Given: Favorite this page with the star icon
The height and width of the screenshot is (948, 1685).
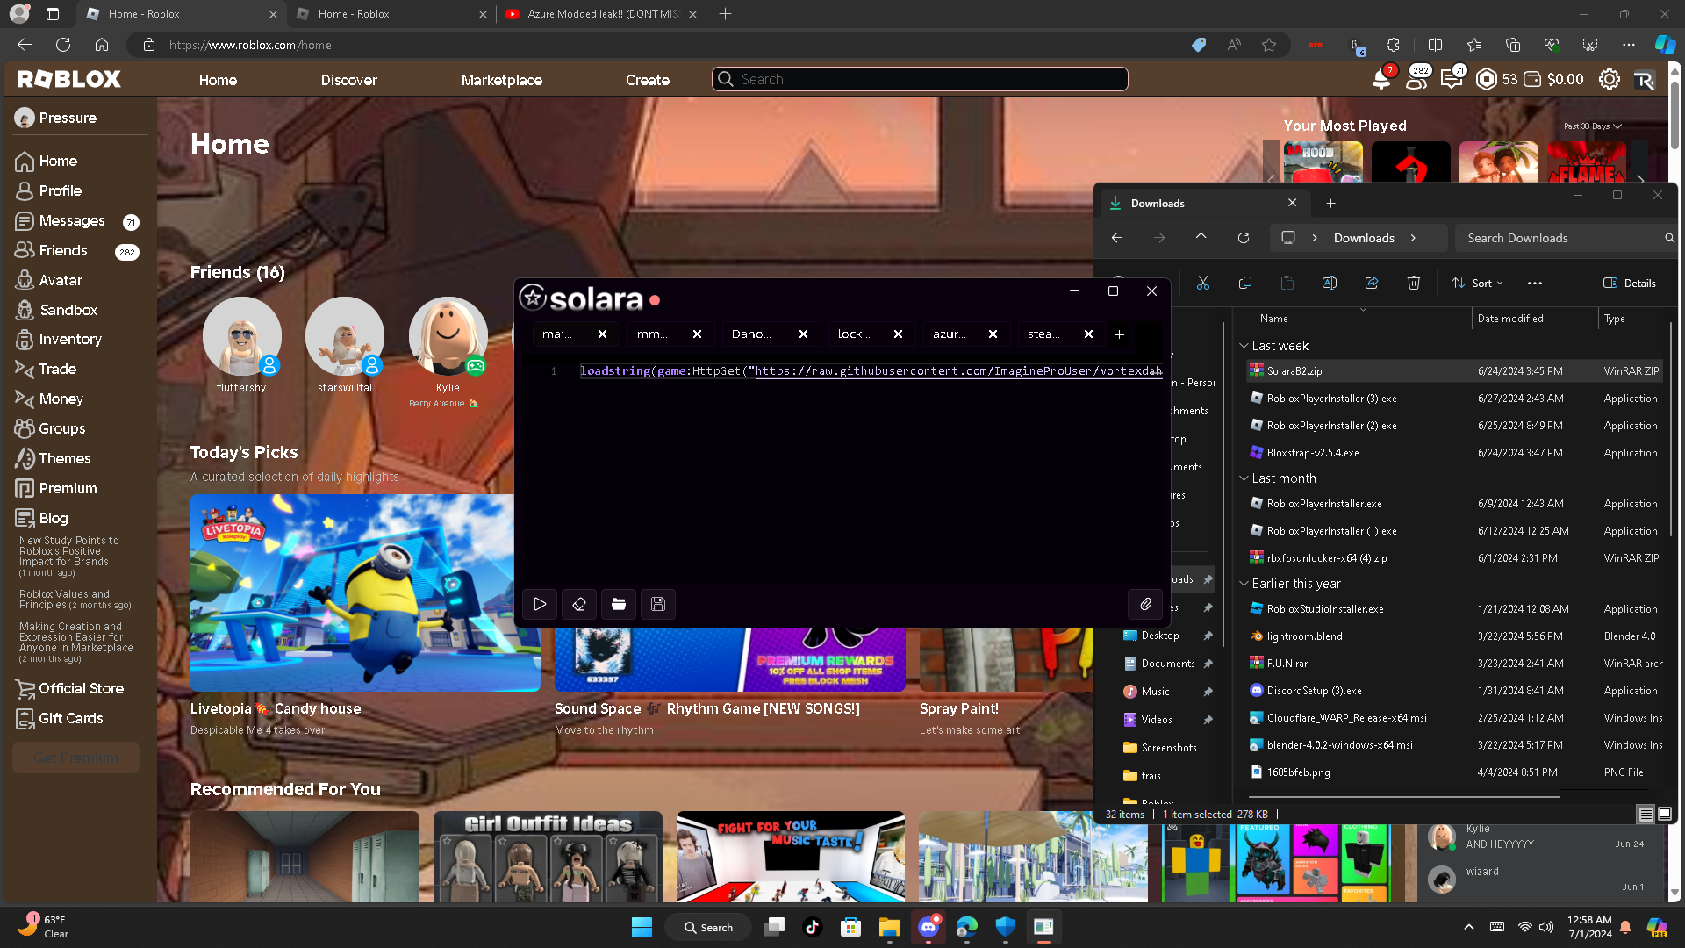Looking at the screenshot, I should [x=1269, y=45].
